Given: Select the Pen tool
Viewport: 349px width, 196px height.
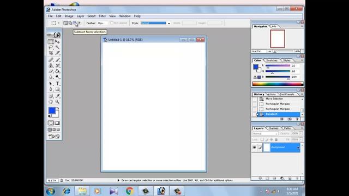Looking at the screenshot, I should [x=51, y=89].
